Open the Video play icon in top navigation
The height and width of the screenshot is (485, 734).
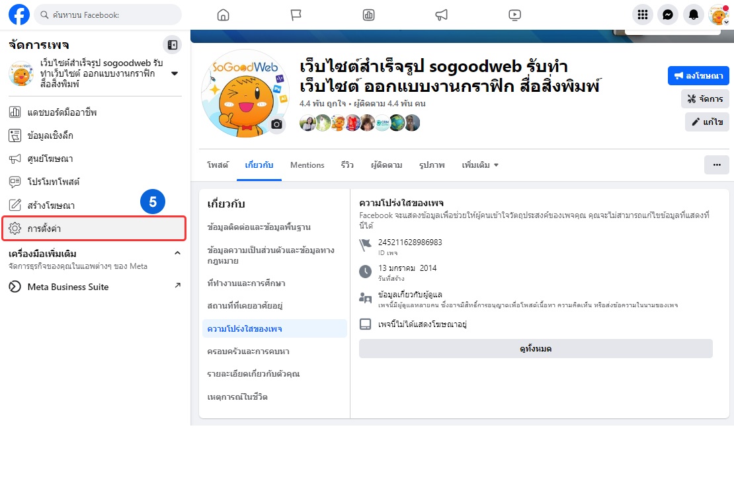pos(514,15)
